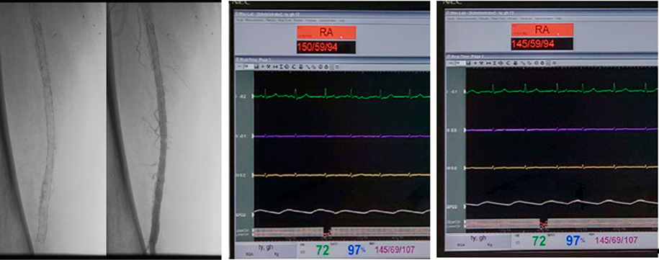Click the red RA label showing 150/59/94
This screenshot has height=260, width=659.
[326, 32]
